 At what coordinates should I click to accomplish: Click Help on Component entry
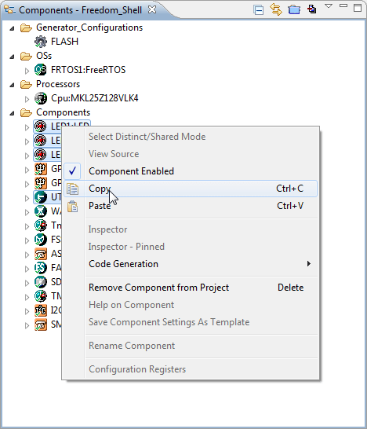point(191,305)
